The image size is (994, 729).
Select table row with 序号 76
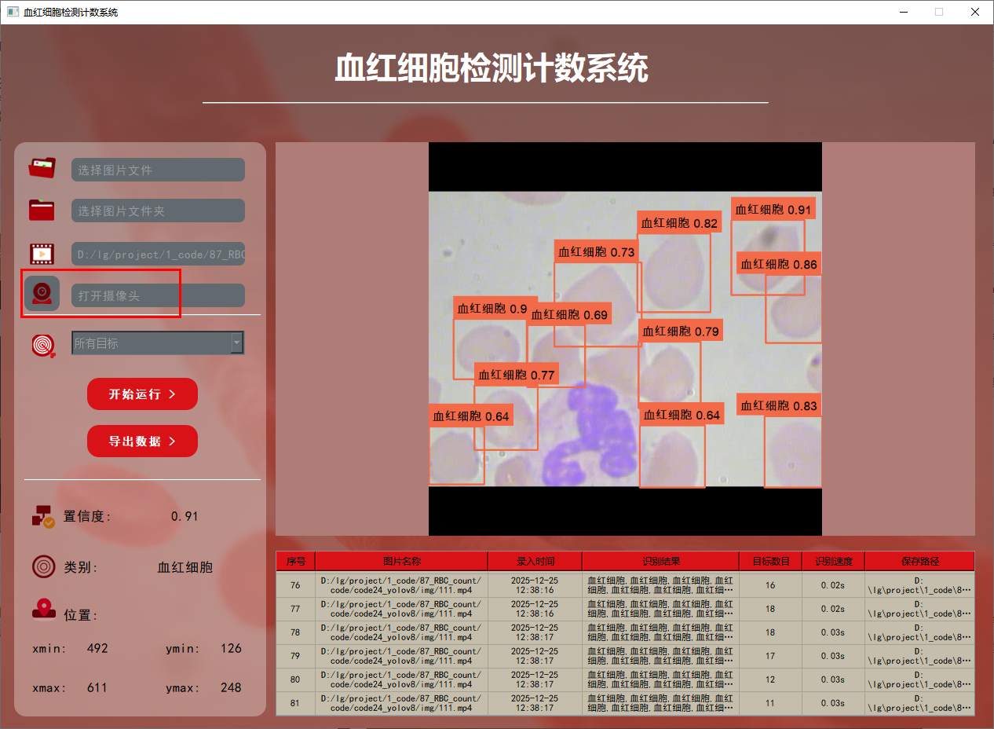[625, 585]
